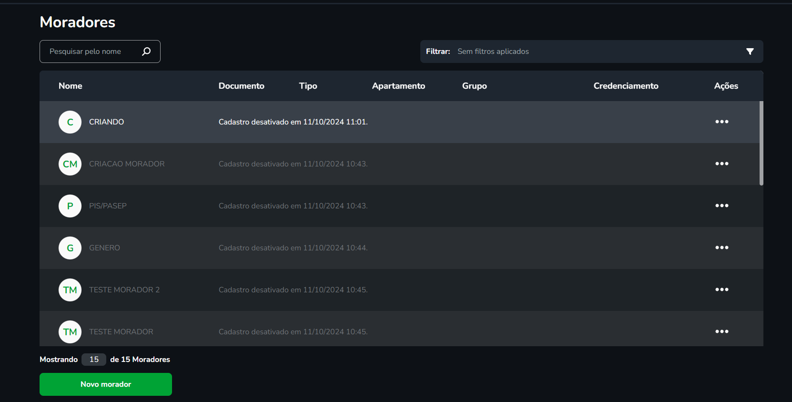Click the CM avatar of CRIACAO MORADOR
The height and width of the screenshot is (402, 792).
point(70,164)
